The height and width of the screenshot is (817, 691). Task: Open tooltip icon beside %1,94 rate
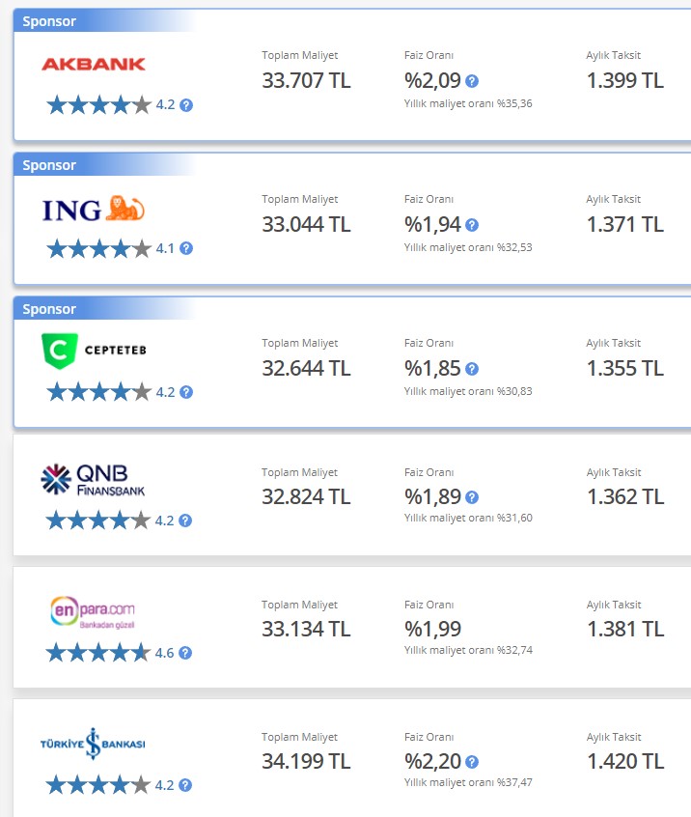click(x=472, y=225)
